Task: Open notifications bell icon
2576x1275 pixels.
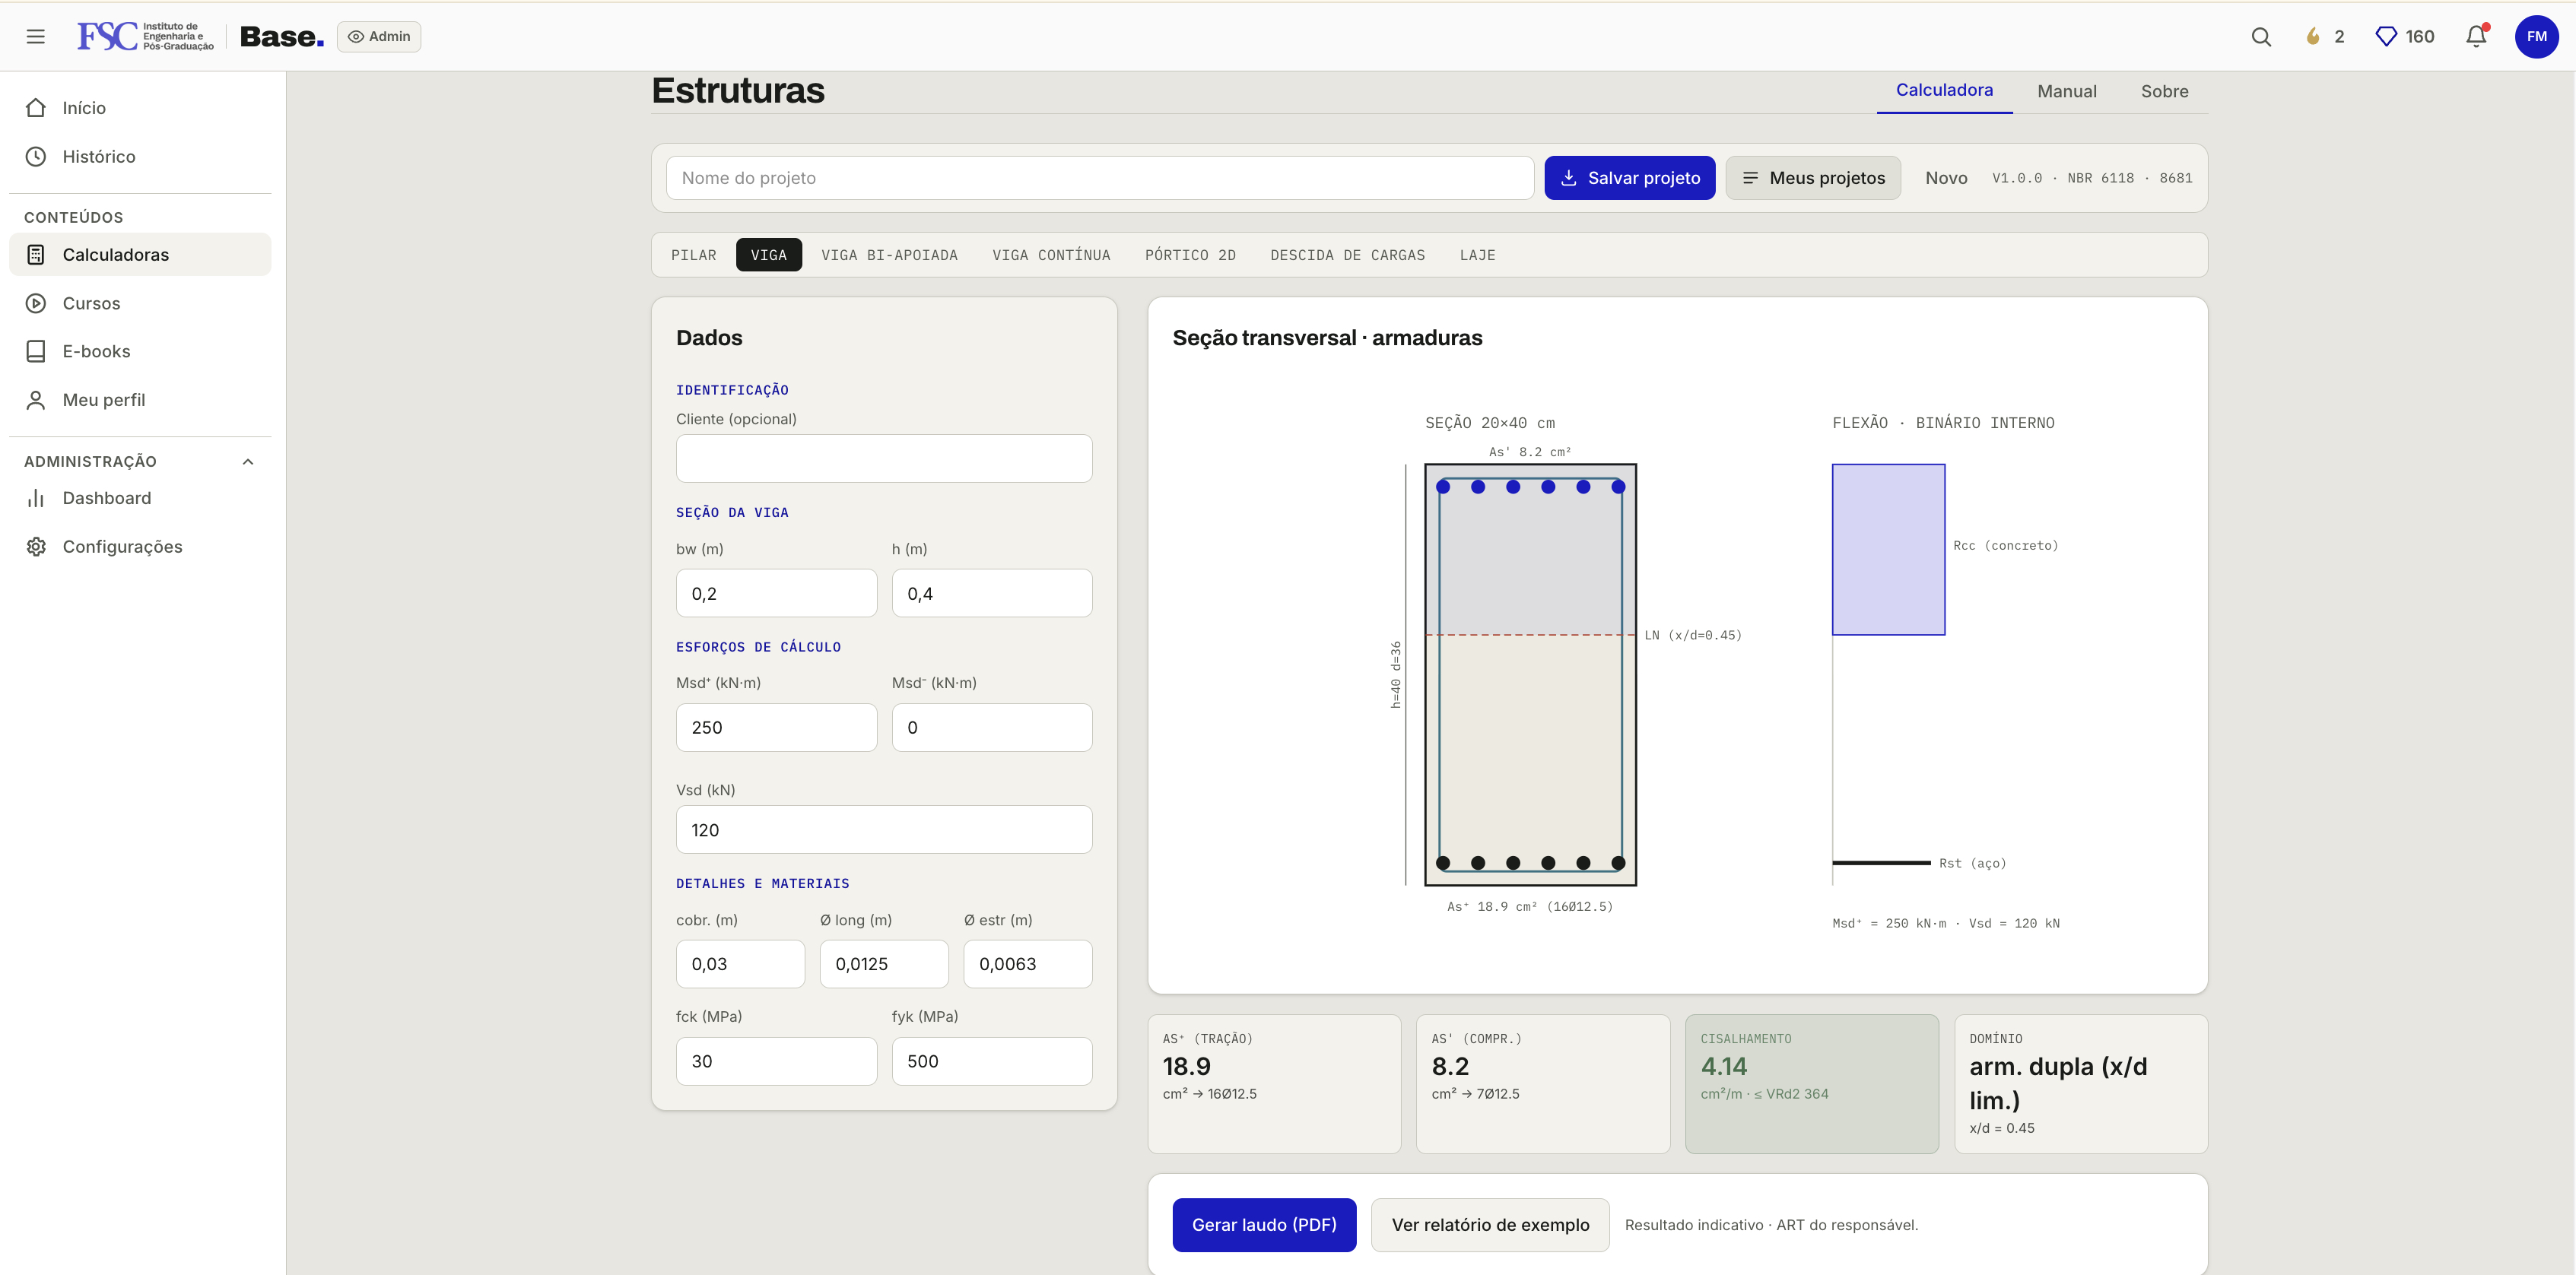Action: (2476, 37)
